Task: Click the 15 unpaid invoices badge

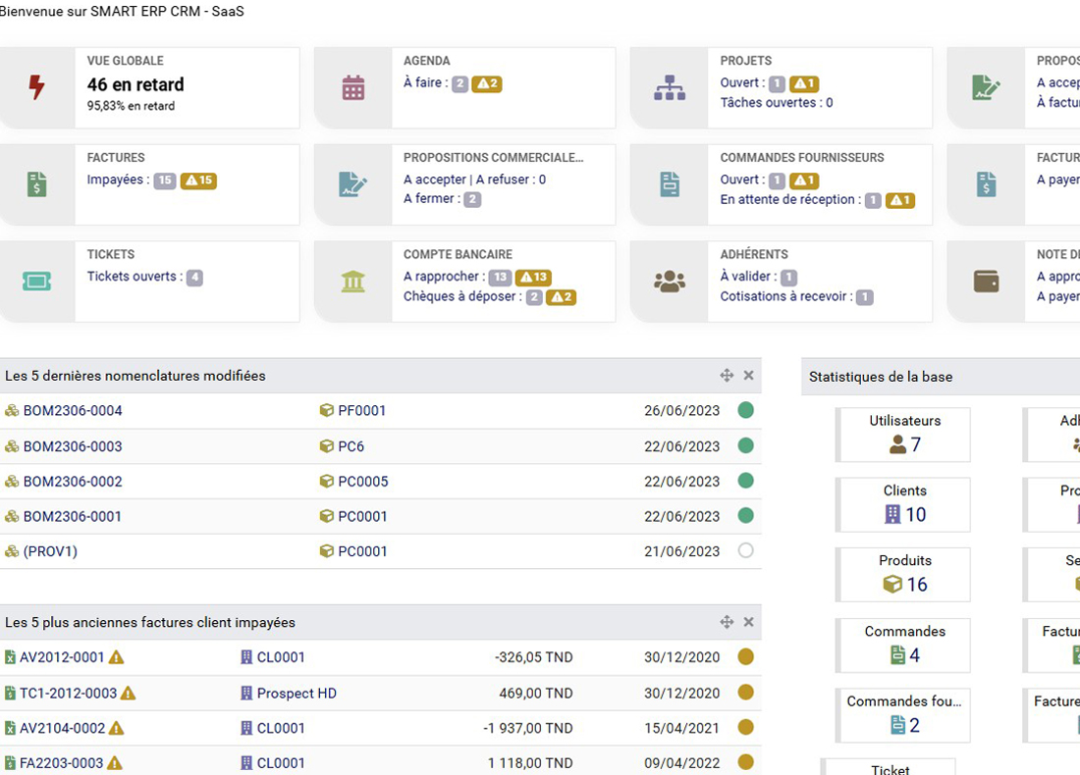Action: click(x=165, y=181)
